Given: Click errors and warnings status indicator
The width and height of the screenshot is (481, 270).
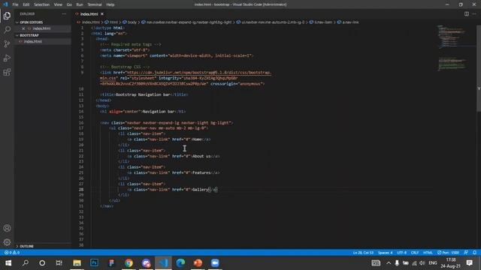Looking at the screenshot, I should (x=12, y=253).
